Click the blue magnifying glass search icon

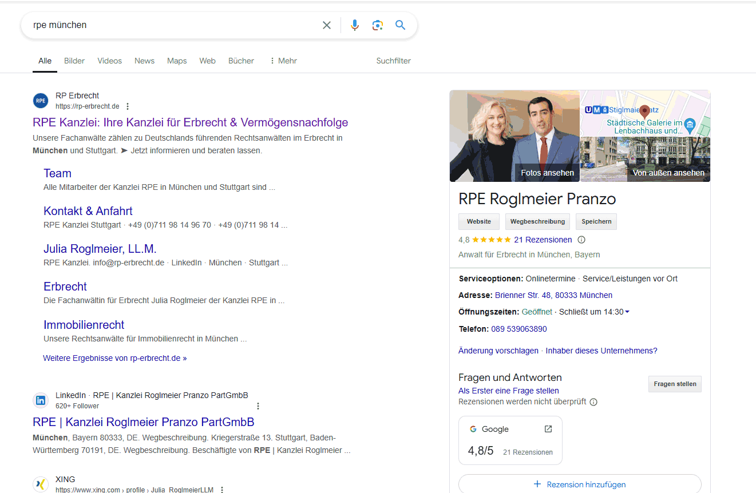(x=400, y=25)
